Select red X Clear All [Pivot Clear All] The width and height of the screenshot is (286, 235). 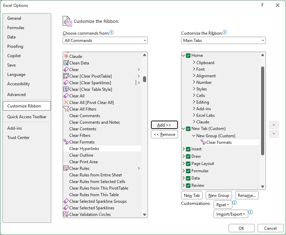66,102
